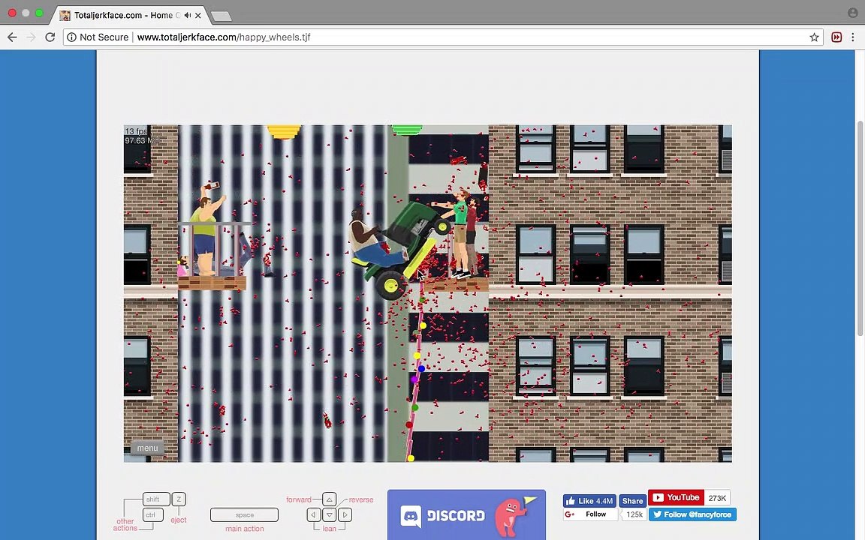Follow @fancyforce on Twitter
This screenshot has height=540, width=865.
pos(692,514)
